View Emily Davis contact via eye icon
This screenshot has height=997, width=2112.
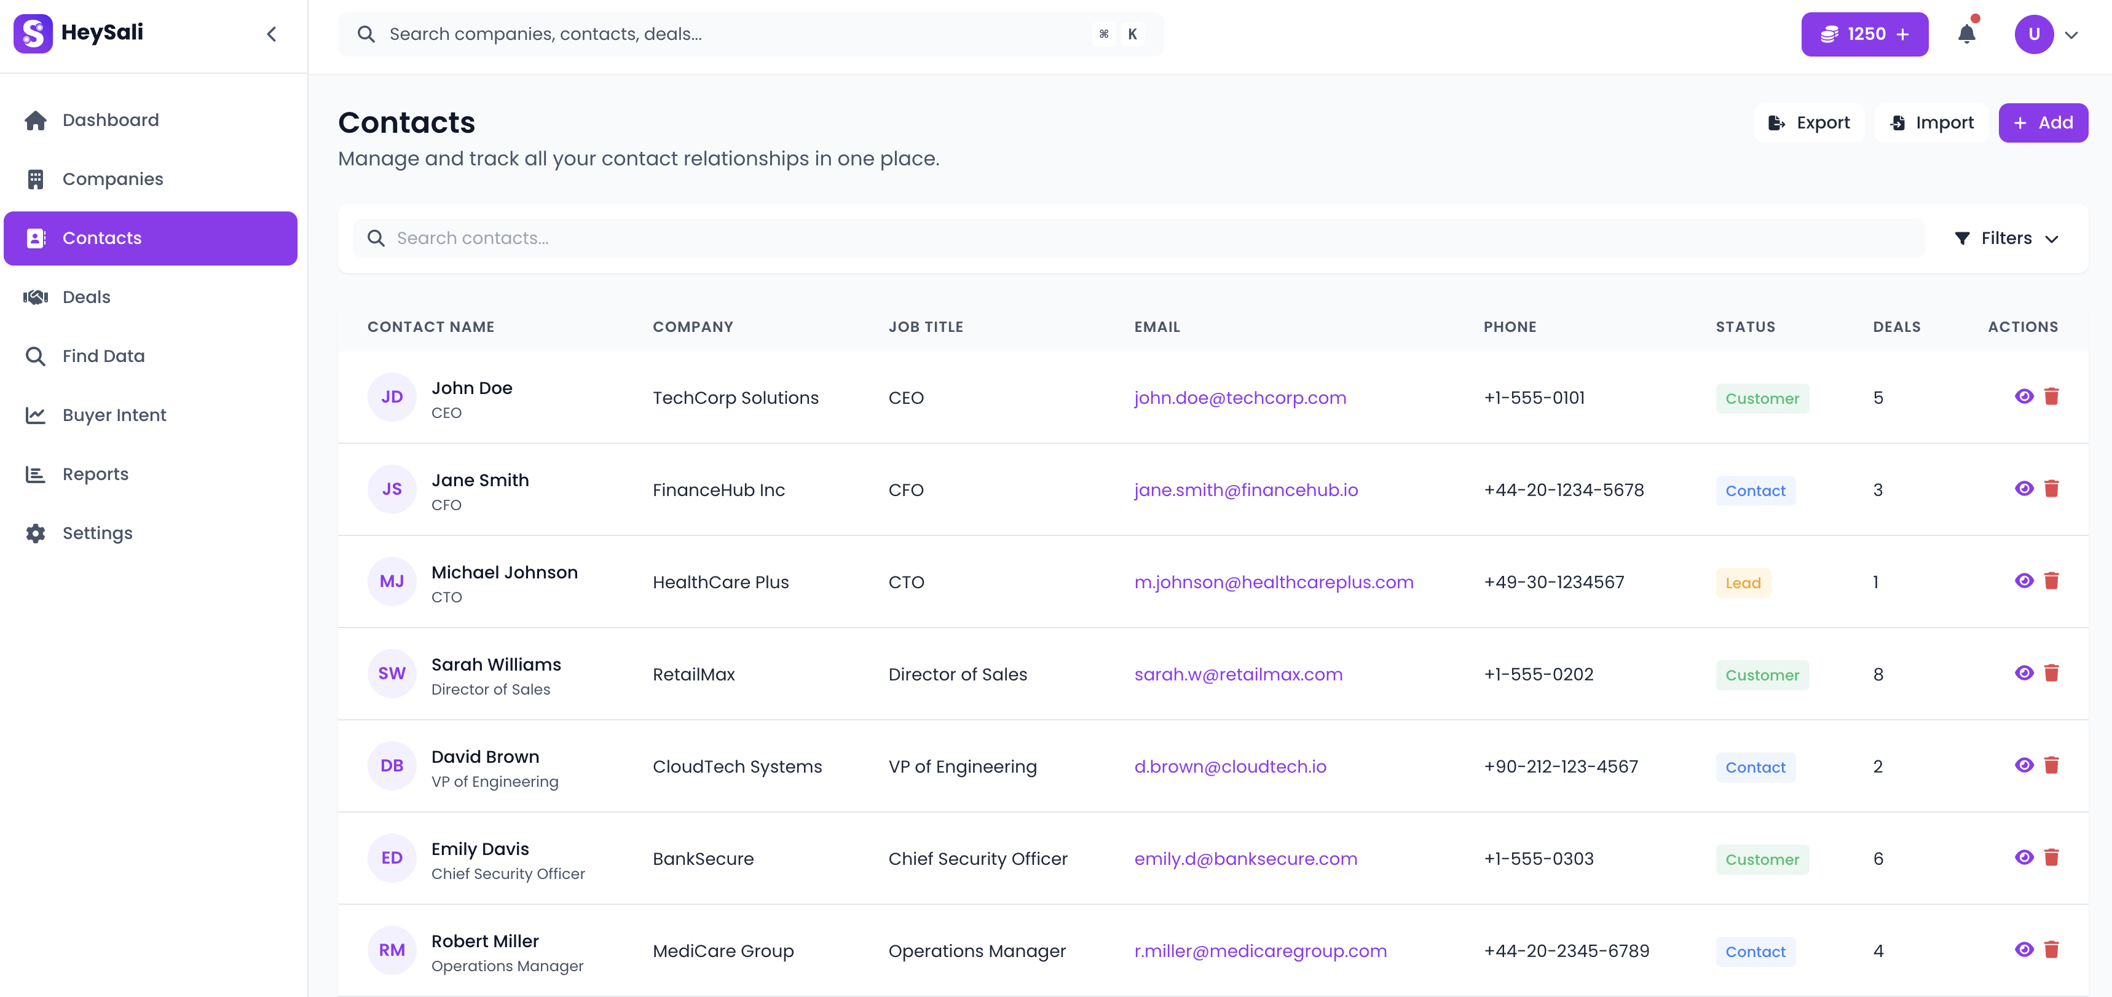(2023, 857)
